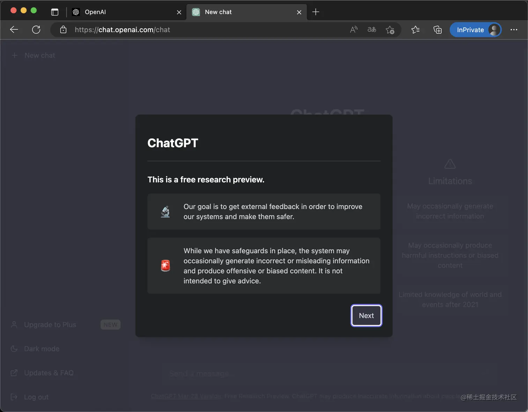
Task: Open the tab actions menu icon
Action: point(55,12)
